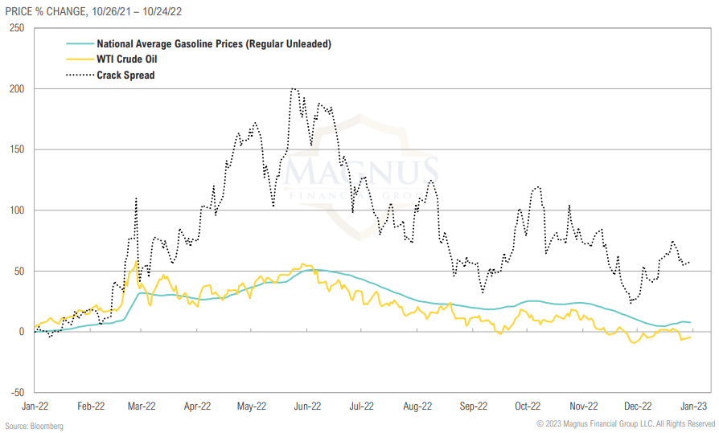
Task: Click the Crack Spread peak near 200
Action: pos(294,89)
